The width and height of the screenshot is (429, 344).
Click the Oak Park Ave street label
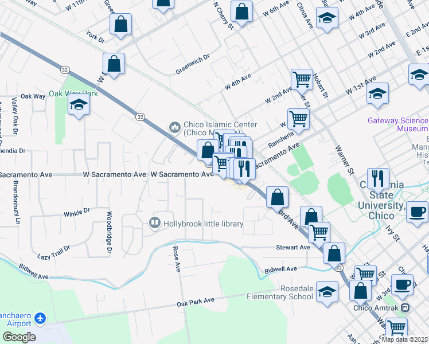pyautogui.click(x=196, y=302)
